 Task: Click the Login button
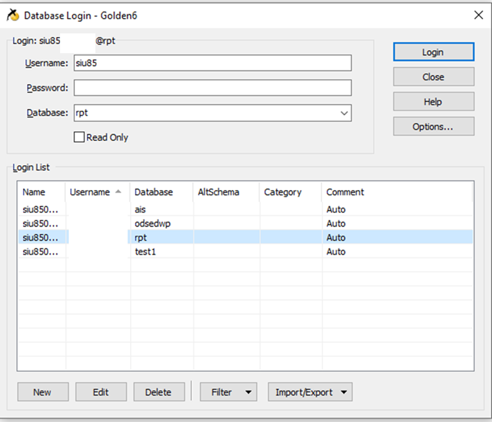[x=434, y=52]
